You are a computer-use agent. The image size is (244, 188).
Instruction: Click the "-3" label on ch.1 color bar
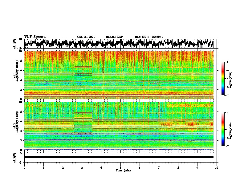[227, 62]
